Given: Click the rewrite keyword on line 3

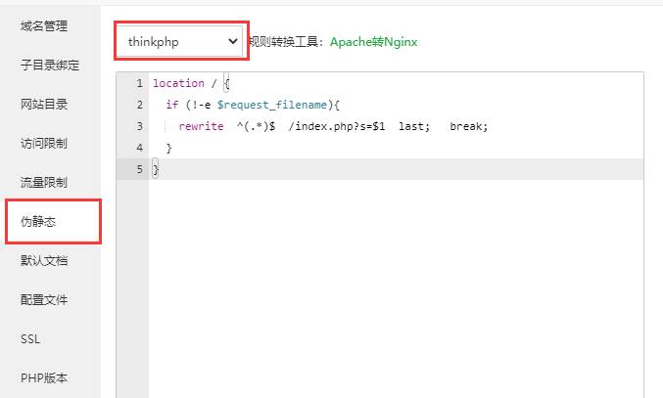Looking at the screenshot, I should point(201,126).
